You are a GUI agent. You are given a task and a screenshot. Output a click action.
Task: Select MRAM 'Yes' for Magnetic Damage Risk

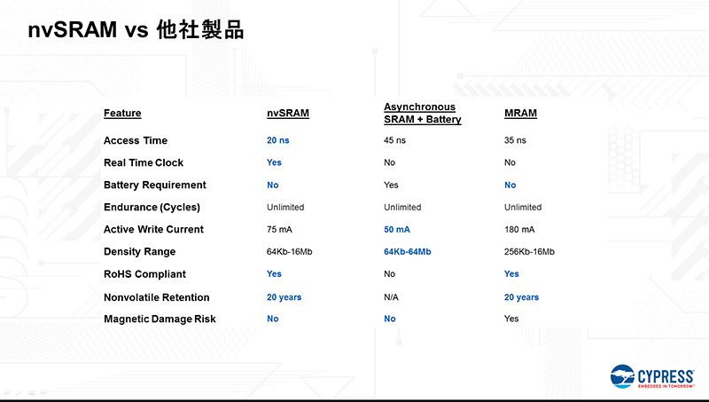pyautogui.click(x=511, y=319)
